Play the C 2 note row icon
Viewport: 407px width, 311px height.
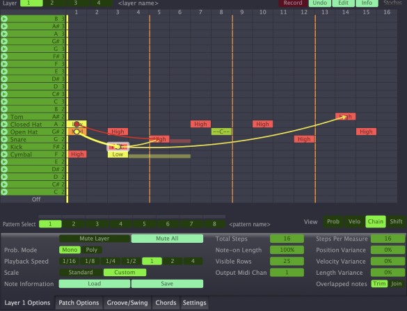coord(4,192)
